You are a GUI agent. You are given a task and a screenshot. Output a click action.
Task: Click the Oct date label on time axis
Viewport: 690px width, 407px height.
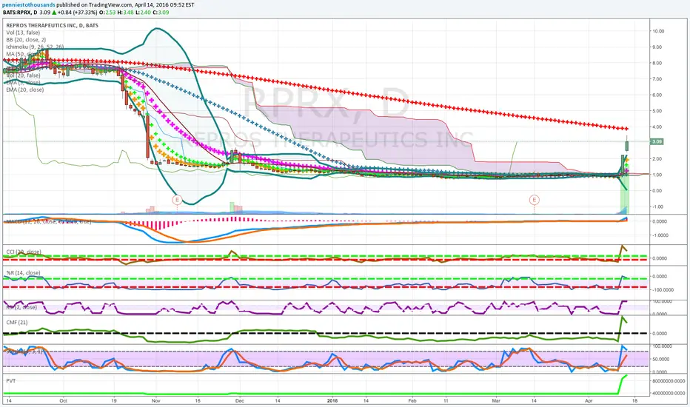pos(64,401)
